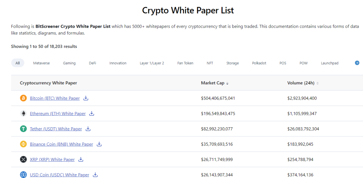Click Bitcoin volume $2,923,904,400

tap(302, 98)
